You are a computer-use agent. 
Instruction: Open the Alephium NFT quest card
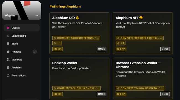click(143, 33)
